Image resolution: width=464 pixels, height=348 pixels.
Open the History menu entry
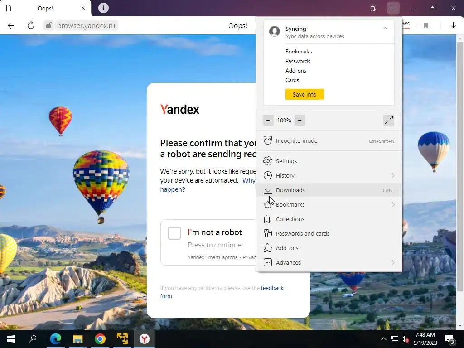pos(329,175)
